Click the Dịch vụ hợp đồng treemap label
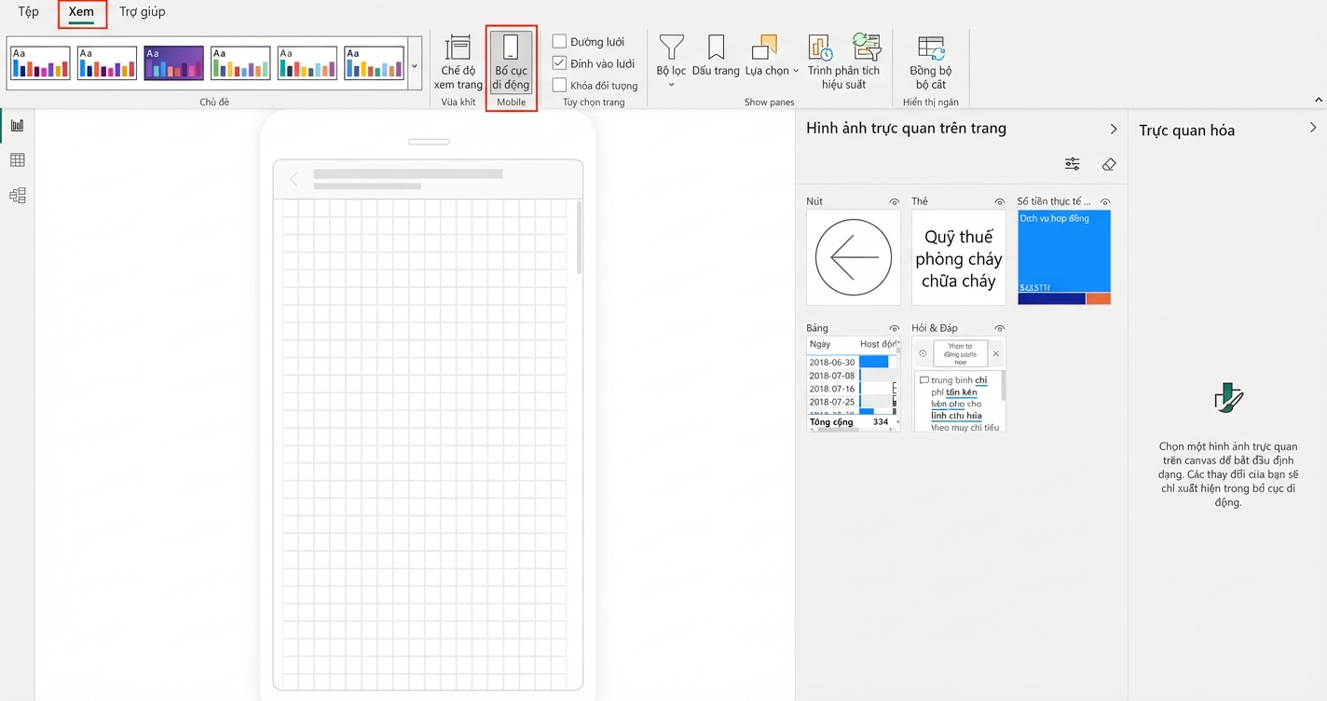Viewport: 1327px width, 701px height. (1055, 218)
